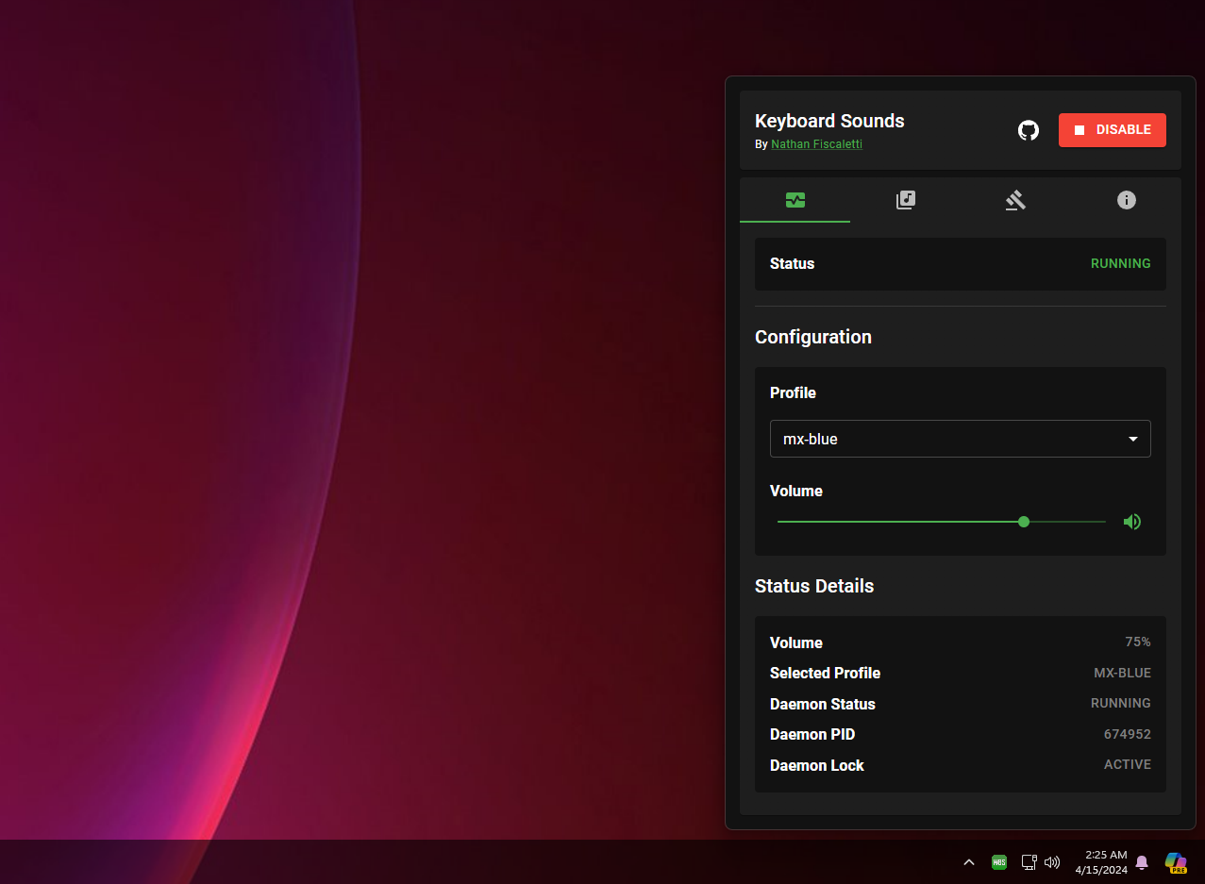
Task: Launch Copilot preview from taskbar
Action: 1176,862
